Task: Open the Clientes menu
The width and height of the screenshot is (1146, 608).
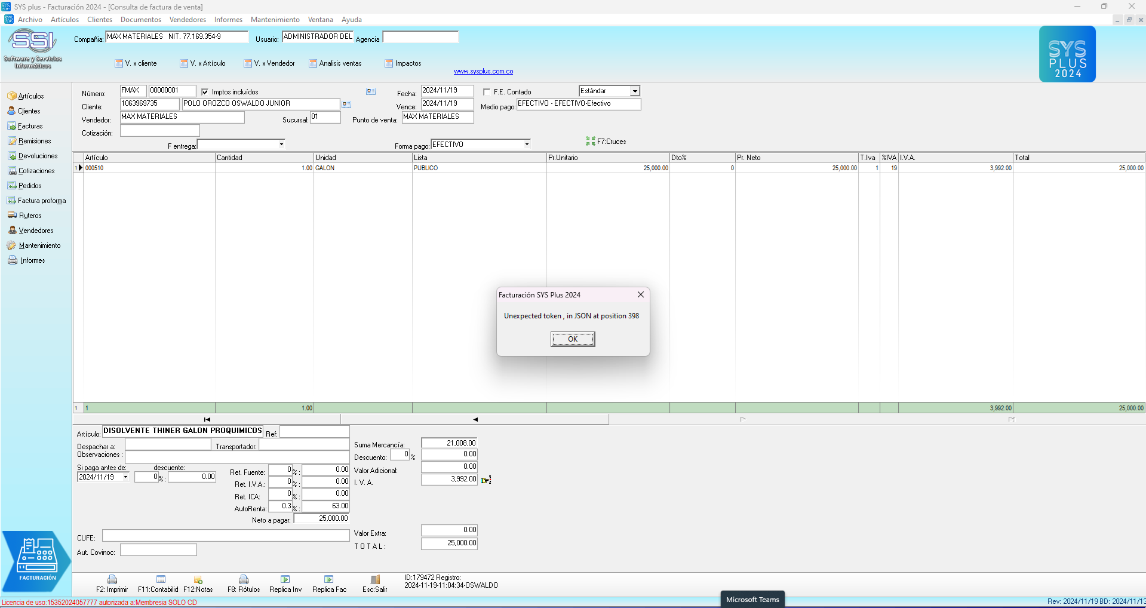Action: pos(100,20)
